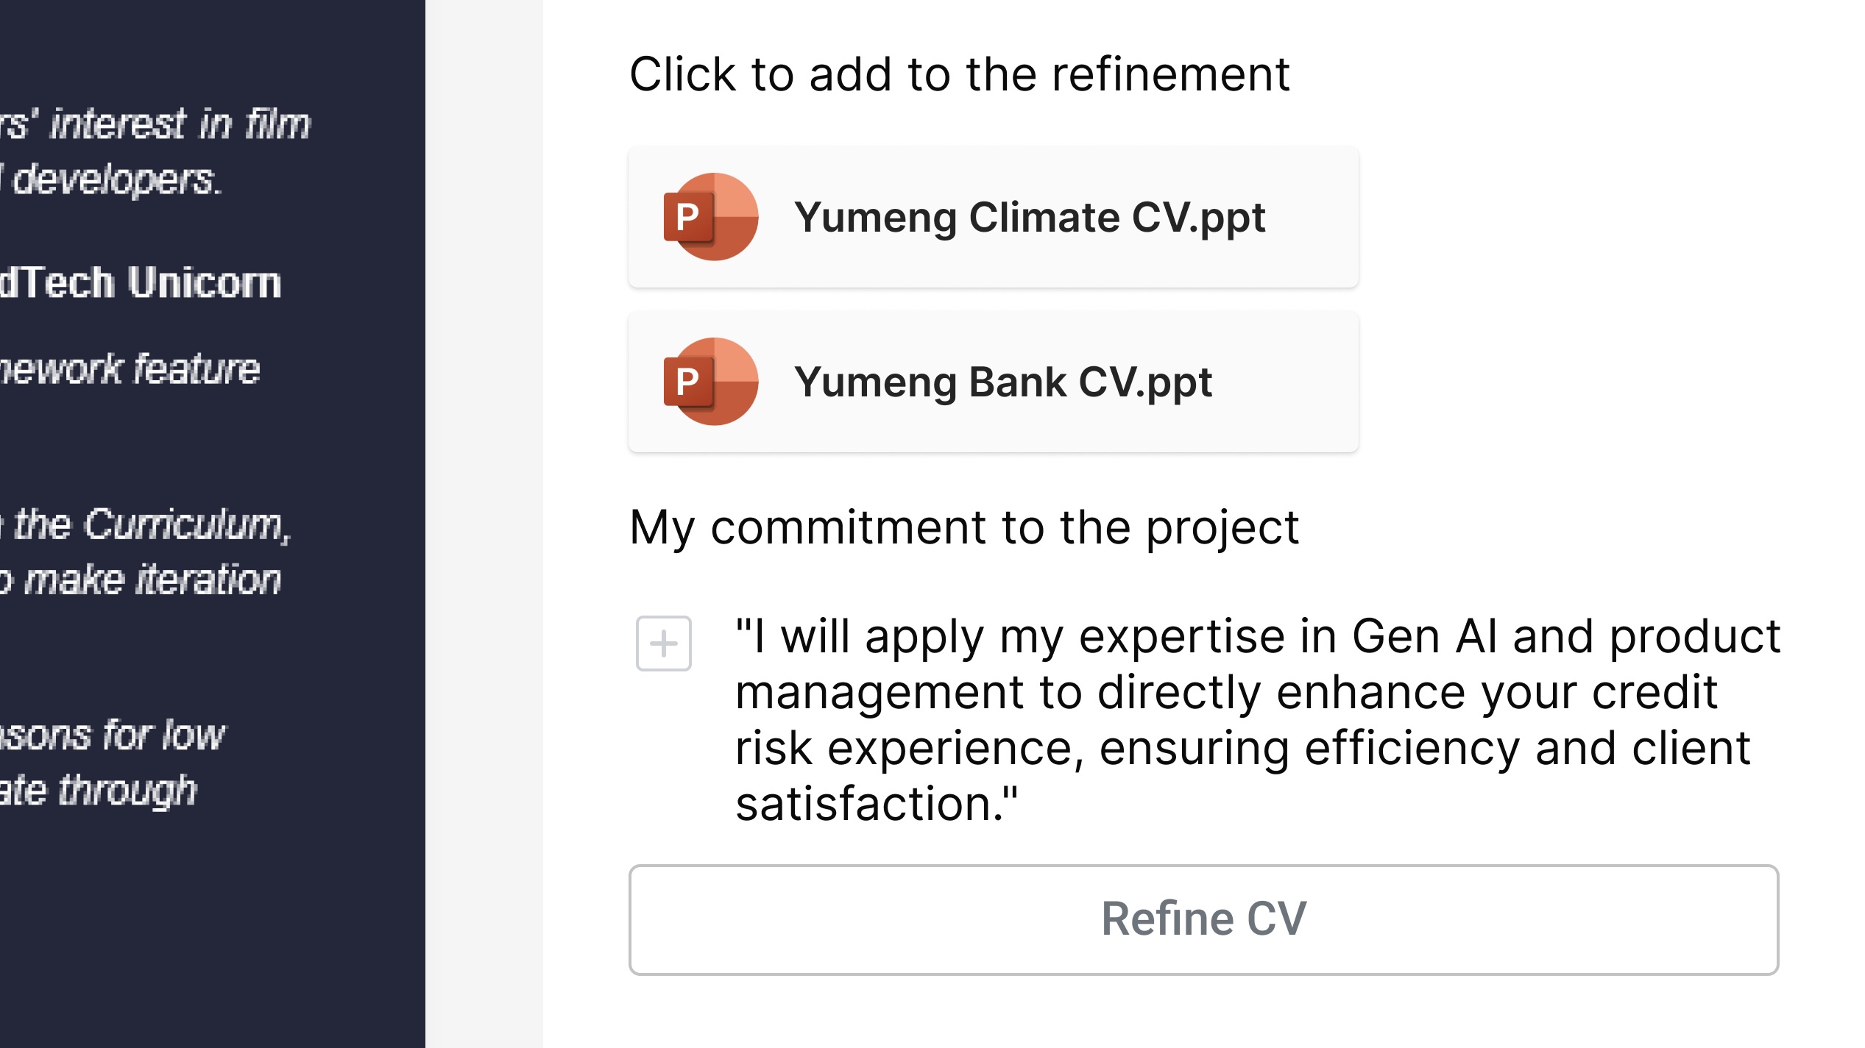Select the Yumeng Climate CV.ppt file name

coord(1029,218)
